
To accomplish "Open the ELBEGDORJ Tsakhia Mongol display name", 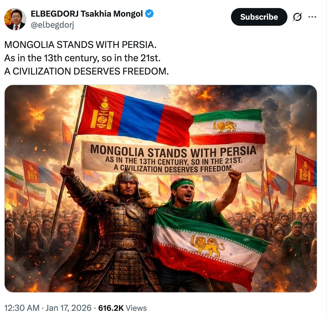I will pos(87,14).
